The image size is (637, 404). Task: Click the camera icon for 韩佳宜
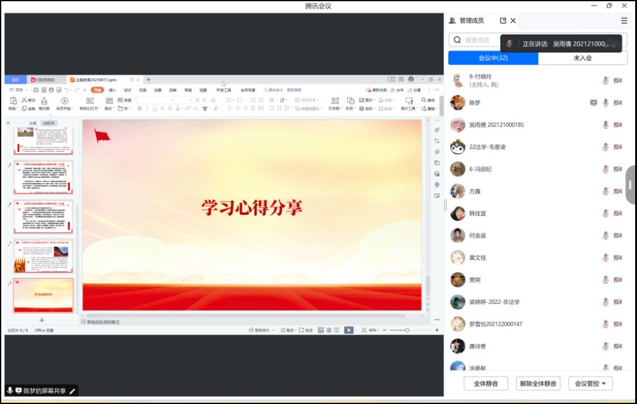(618, 214)
